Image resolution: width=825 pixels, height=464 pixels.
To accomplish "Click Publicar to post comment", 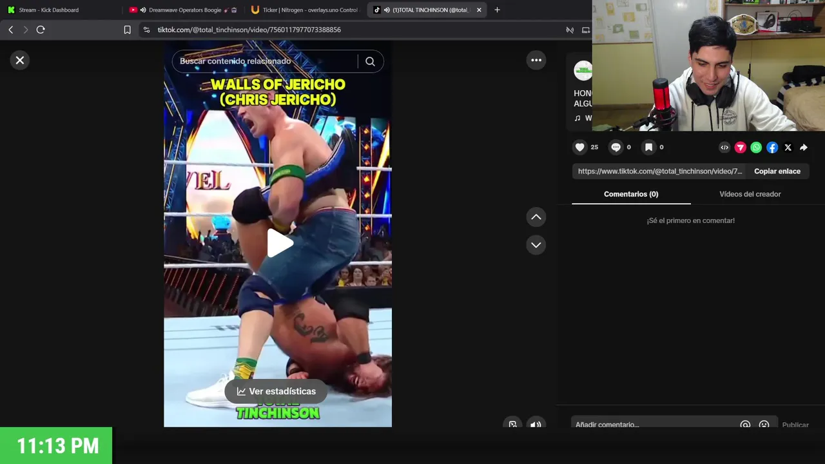I will coord(795,425).
